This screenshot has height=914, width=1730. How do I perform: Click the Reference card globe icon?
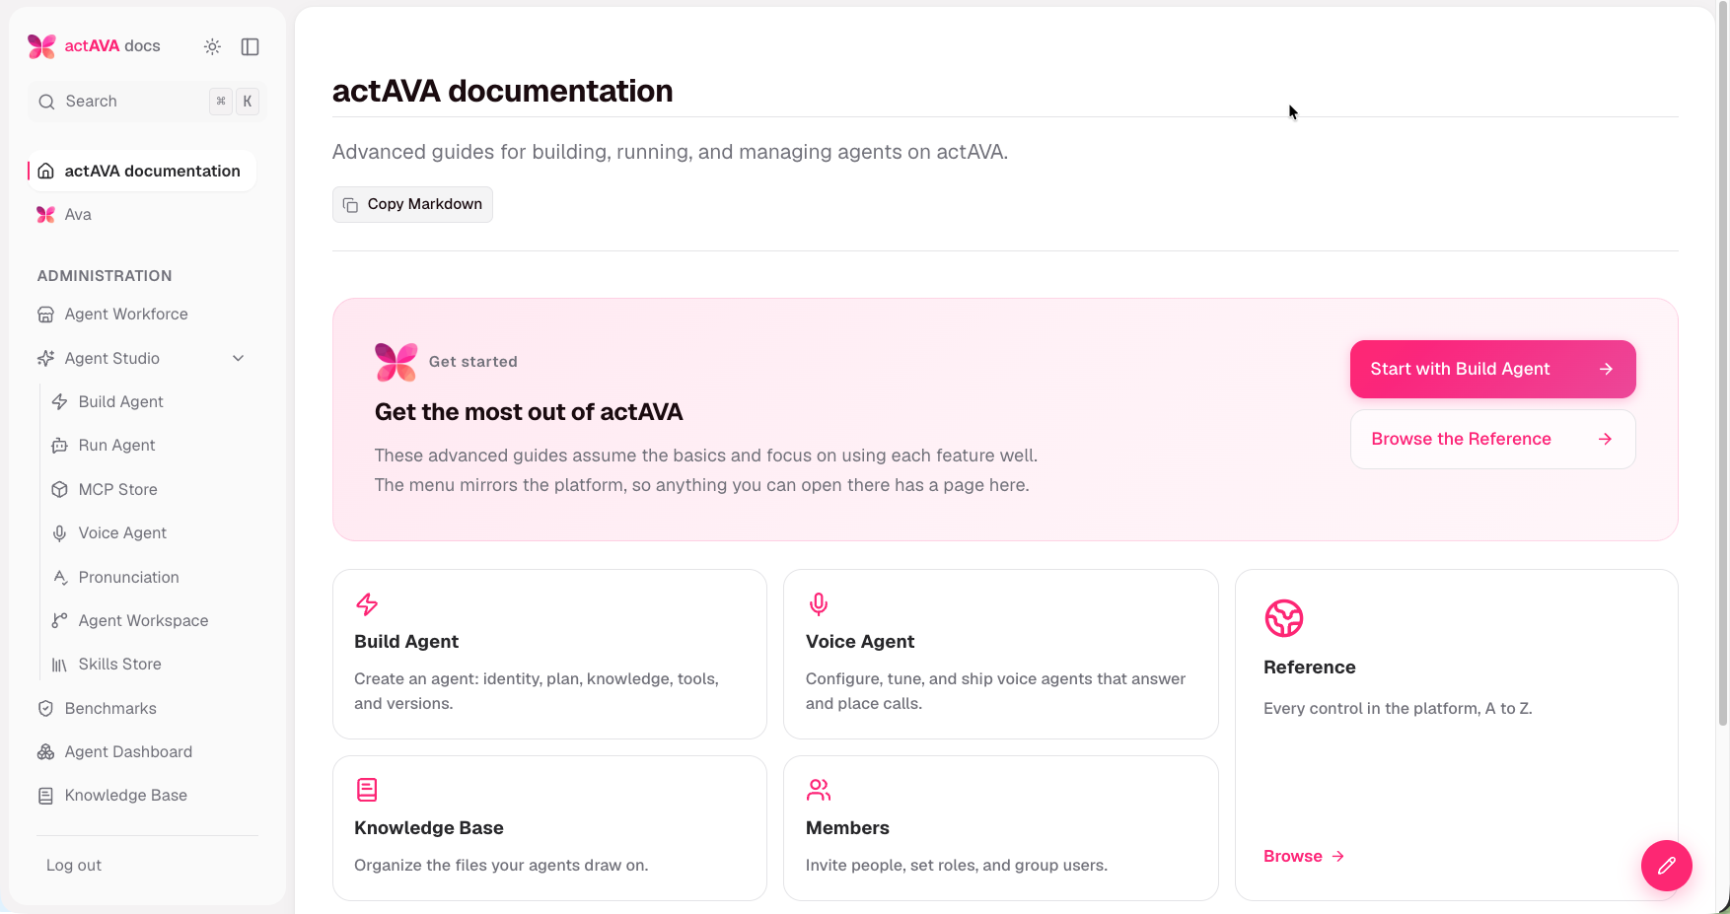pos(1284,618)
